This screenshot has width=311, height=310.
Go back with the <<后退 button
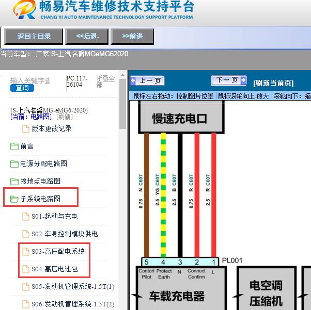click(x=87, y=36)
